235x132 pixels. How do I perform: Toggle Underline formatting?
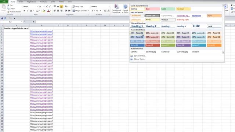(31, 11)
